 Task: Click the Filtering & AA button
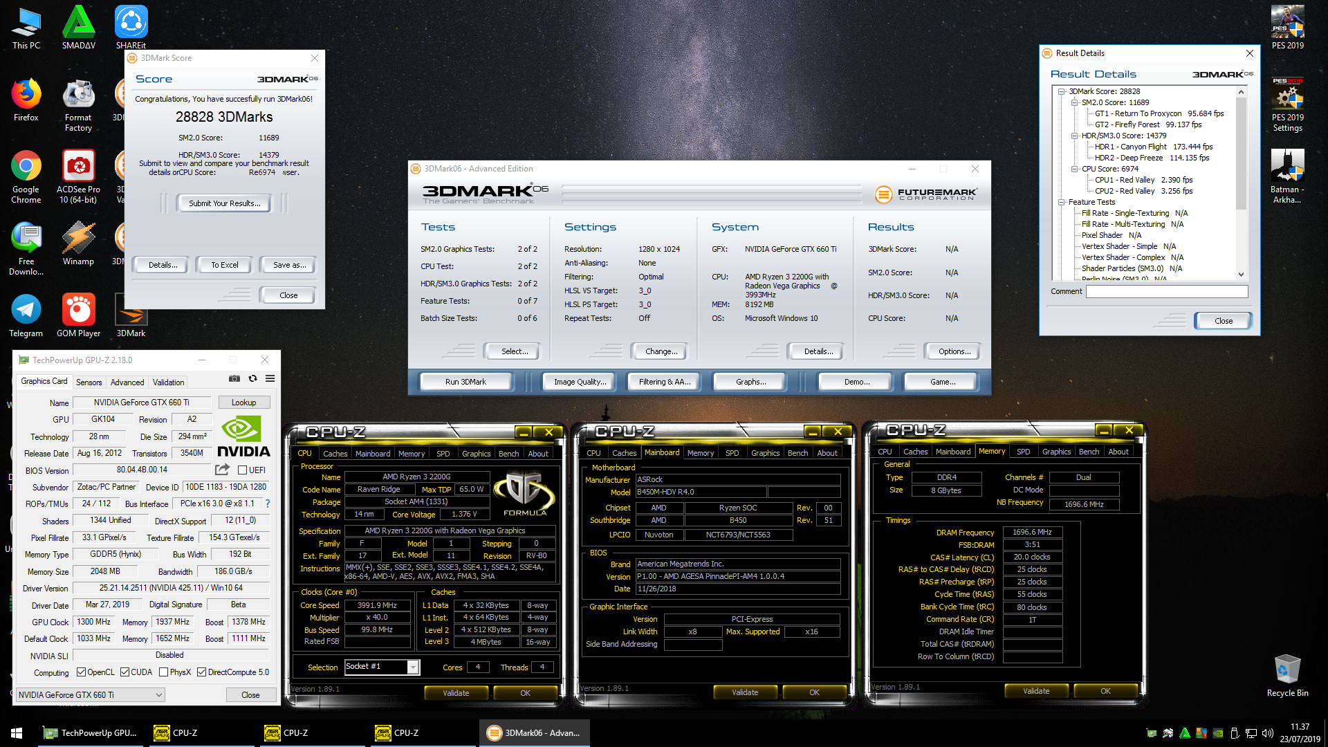(665, 382)
